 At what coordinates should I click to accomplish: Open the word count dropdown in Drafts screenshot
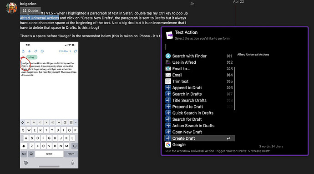click(x=65, y=51)
